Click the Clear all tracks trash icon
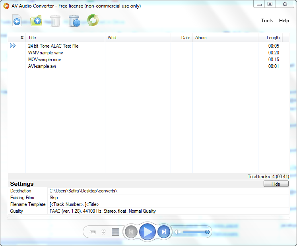Image resolution: width=297 pixels, height=246 pixels. pyautogui.click(x=74, y=21)
